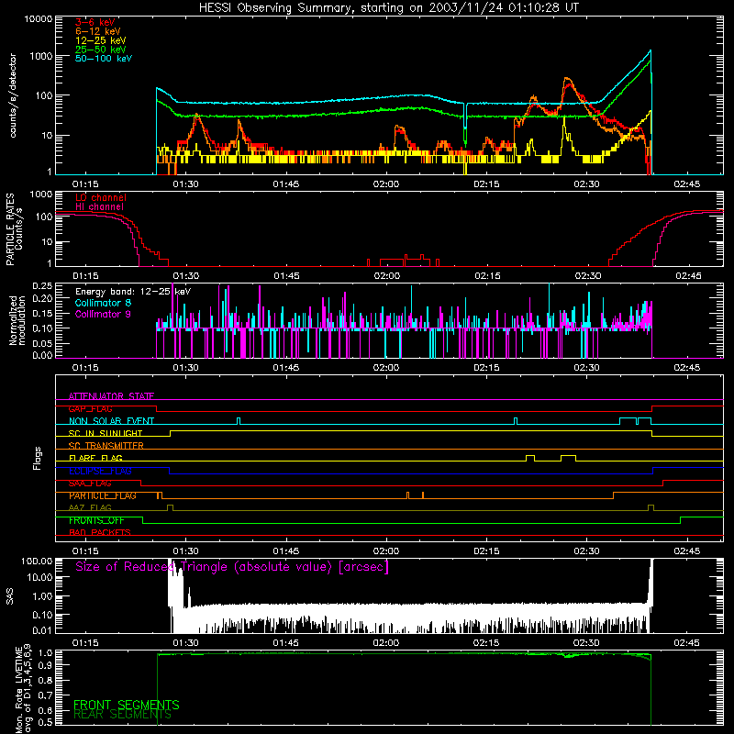Click the SAA_FLAG label
The height and width of the screenshot is (734, 734).
(90, 483)
